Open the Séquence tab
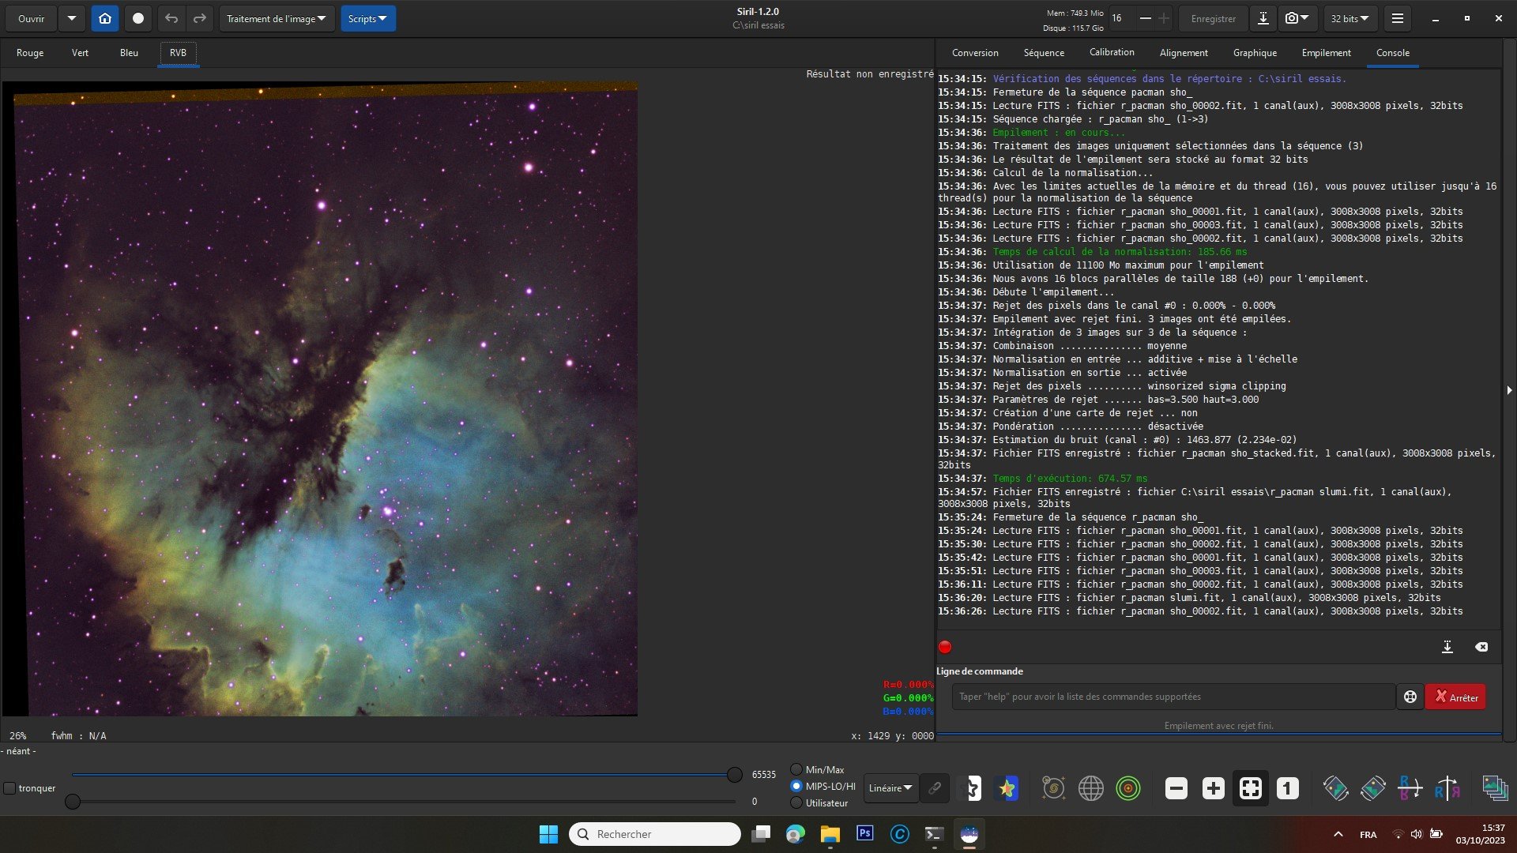Screen dimensions: 1517x853 tap(1044, 53)
